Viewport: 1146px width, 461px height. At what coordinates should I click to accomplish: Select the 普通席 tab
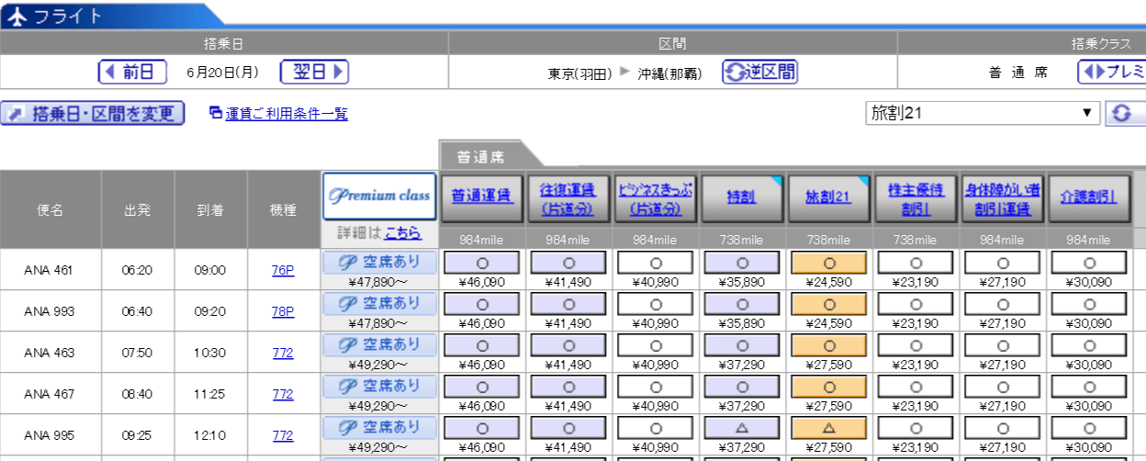coord(479,157)
